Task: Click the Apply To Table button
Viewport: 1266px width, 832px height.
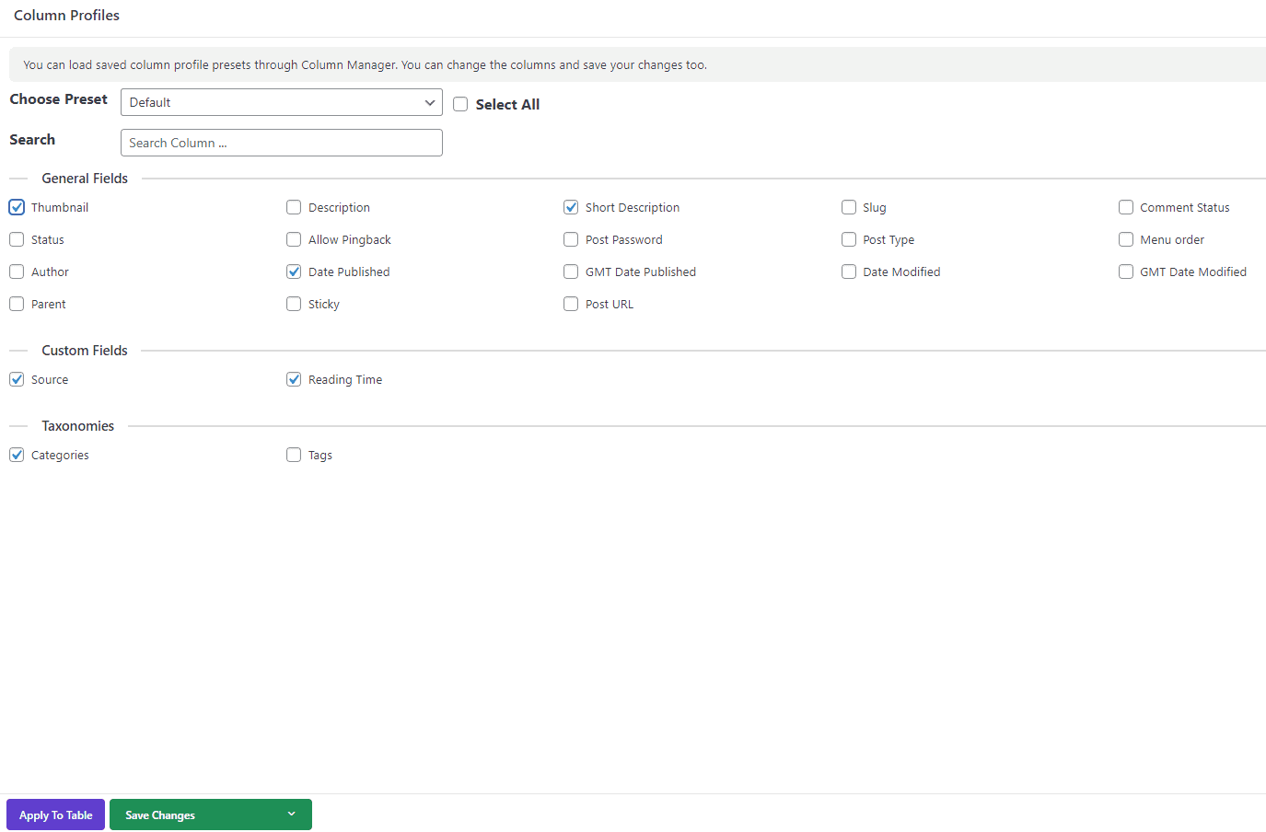Action: tap(54, 815)
